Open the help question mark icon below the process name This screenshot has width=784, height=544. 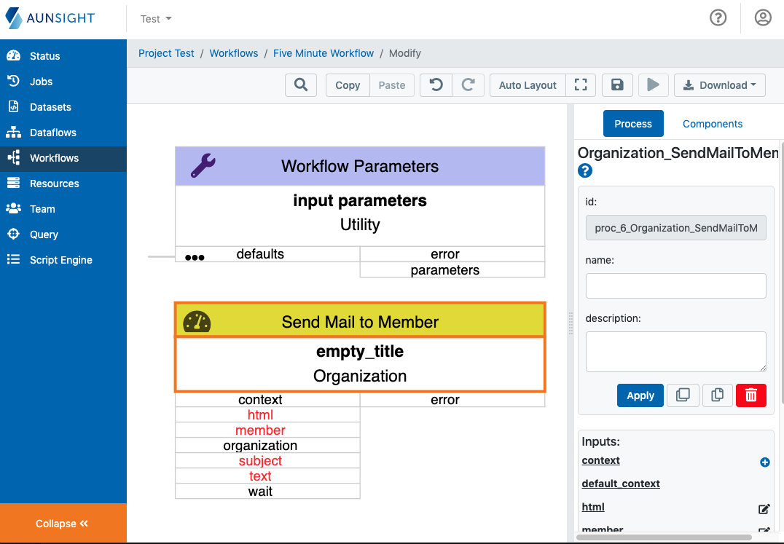(x=584, y=170)
